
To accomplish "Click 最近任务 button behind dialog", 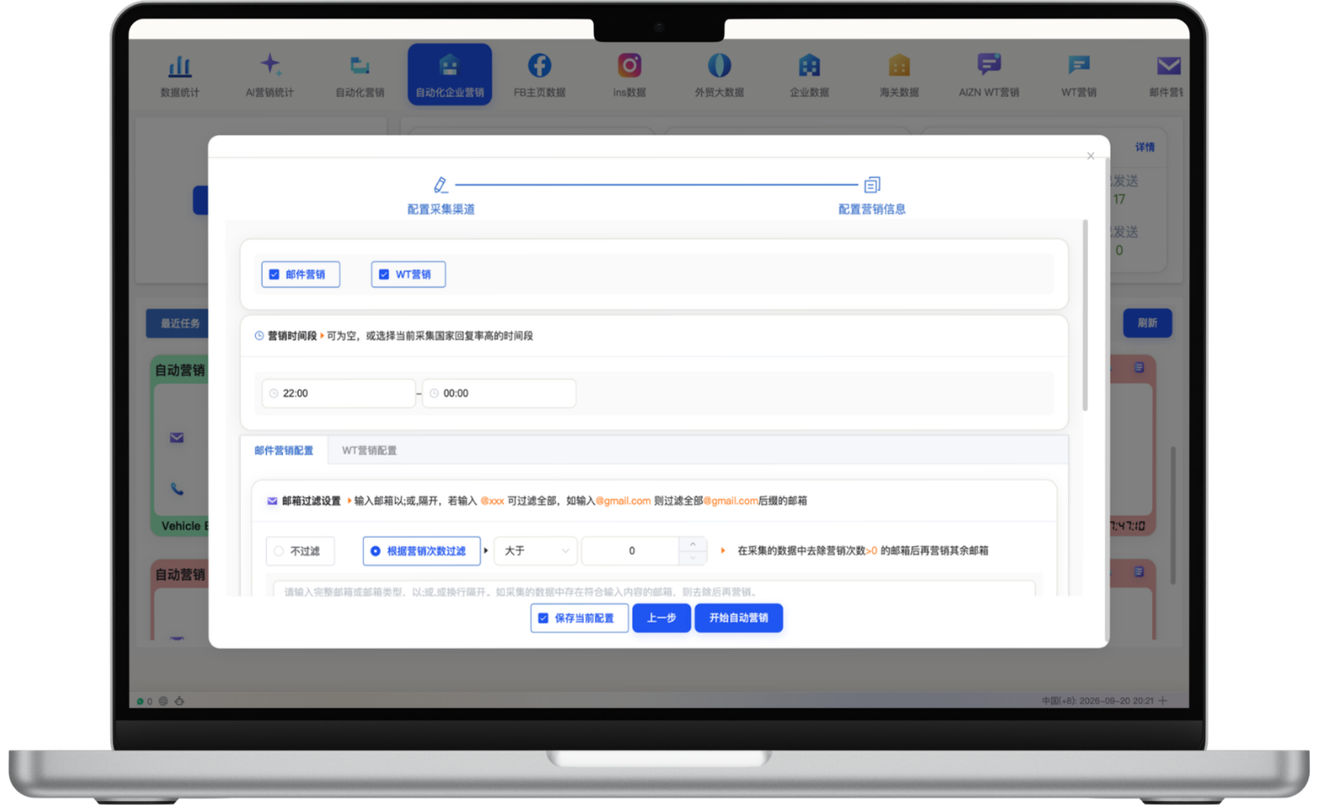I will click(178, 323).
